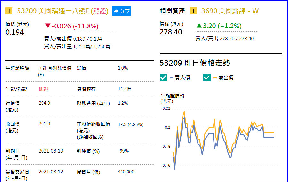Click the -99% hedge value
Screen dimensions: 288x182
pos(123,151)
